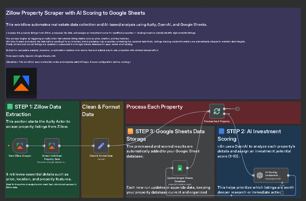Add a node to the done output

[237, 109]
